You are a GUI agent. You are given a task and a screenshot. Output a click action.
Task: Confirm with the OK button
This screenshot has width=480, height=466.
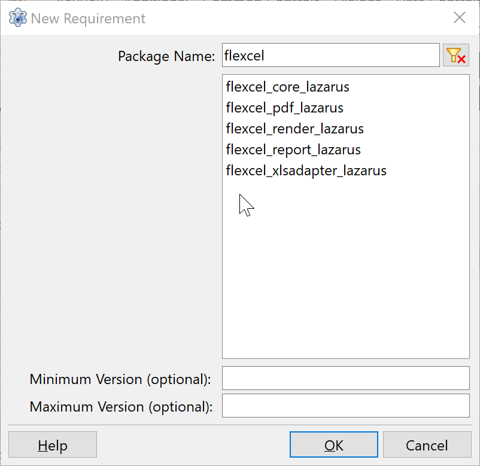334,444
